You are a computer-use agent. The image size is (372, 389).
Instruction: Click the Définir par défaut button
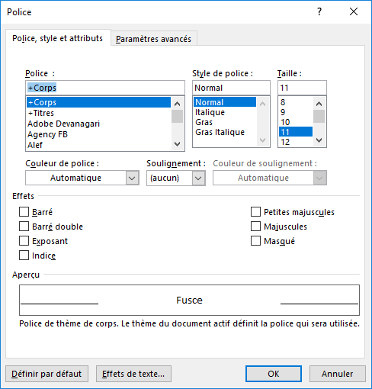[46, 374]
